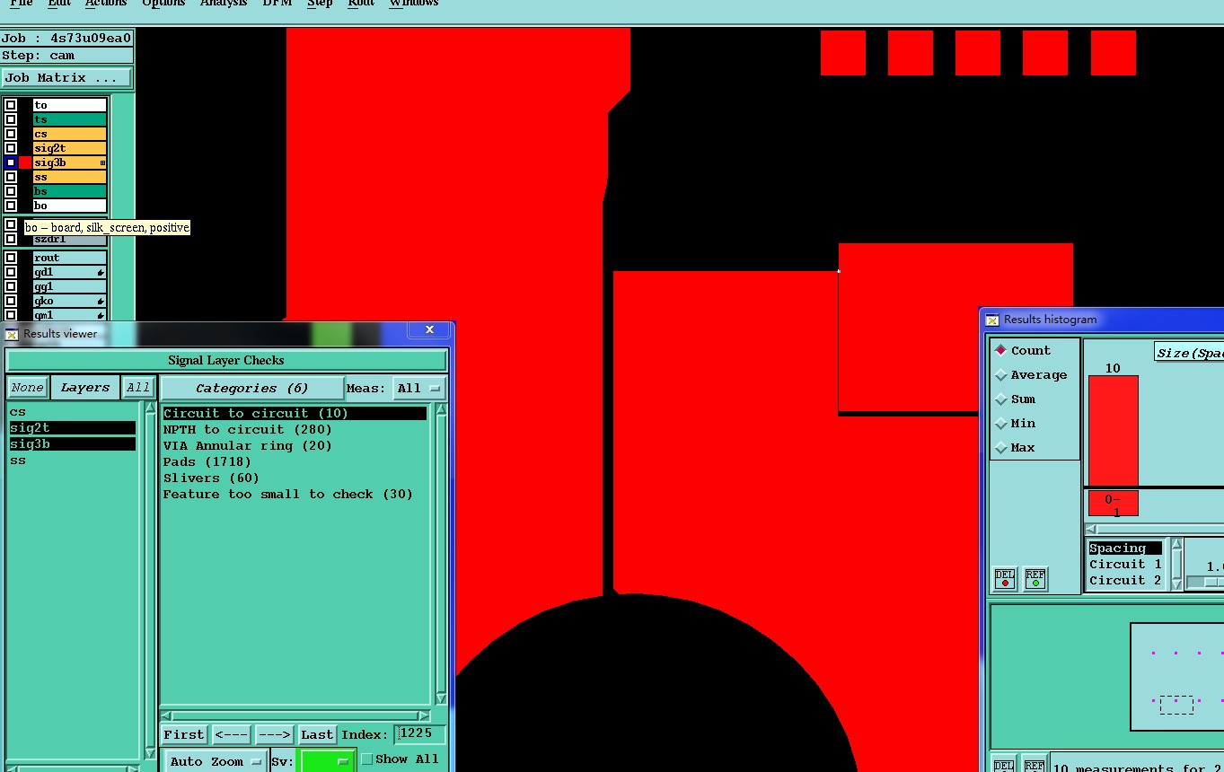
Task: Click the small grid marker on the sig3b layer row
Action: (x=102, y=162)
